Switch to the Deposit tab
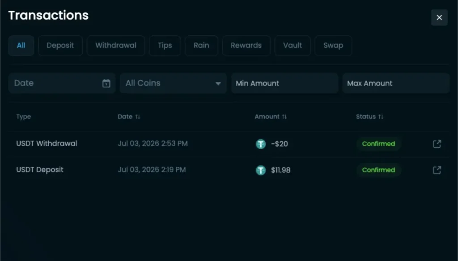 click(60, 45)
